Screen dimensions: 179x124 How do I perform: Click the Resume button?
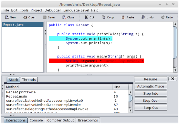(x=151, y=79)
